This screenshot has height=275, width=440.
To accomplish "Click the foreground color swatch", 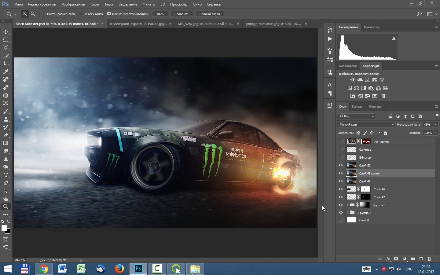I will click(x=4, y=228).
